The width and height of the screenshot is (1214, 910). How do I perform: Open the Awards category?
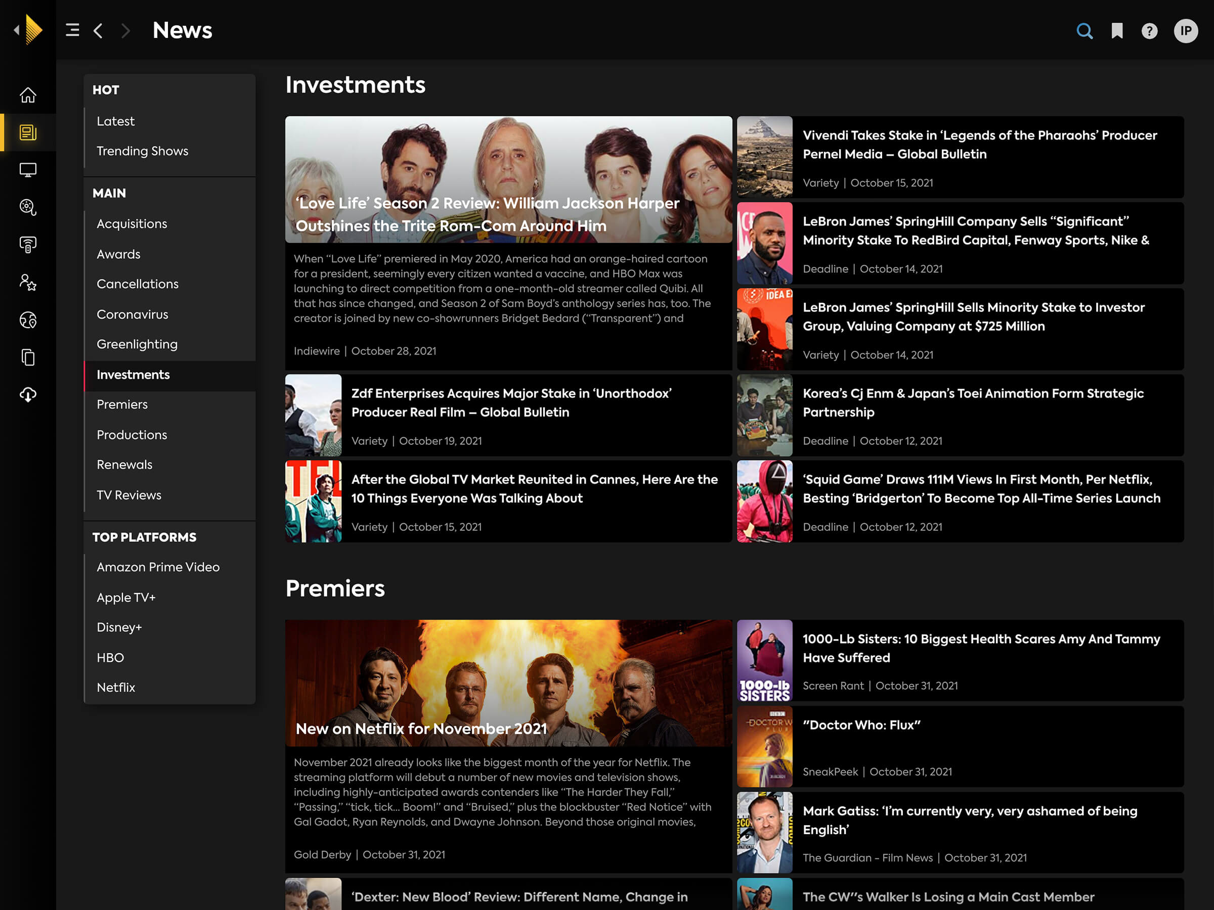tap(170, 254)
